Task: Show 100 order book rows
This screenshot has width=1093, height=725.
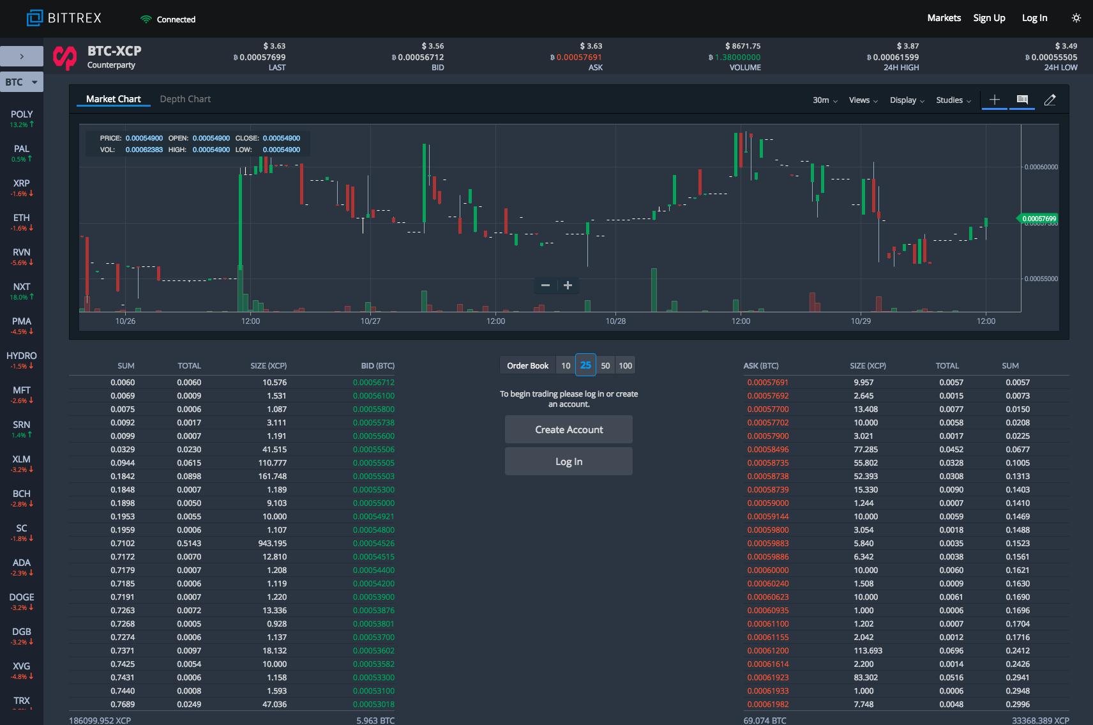Action: coord(626,365)
